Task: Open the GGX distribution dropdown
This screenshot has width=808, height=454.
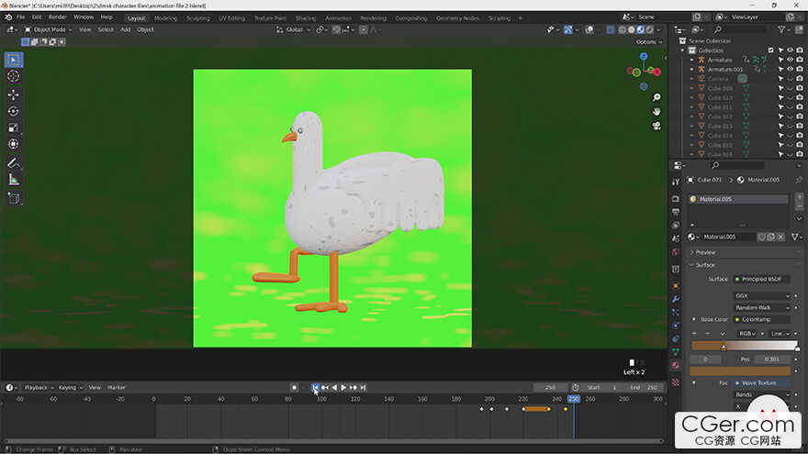Action: coord(762,296)
